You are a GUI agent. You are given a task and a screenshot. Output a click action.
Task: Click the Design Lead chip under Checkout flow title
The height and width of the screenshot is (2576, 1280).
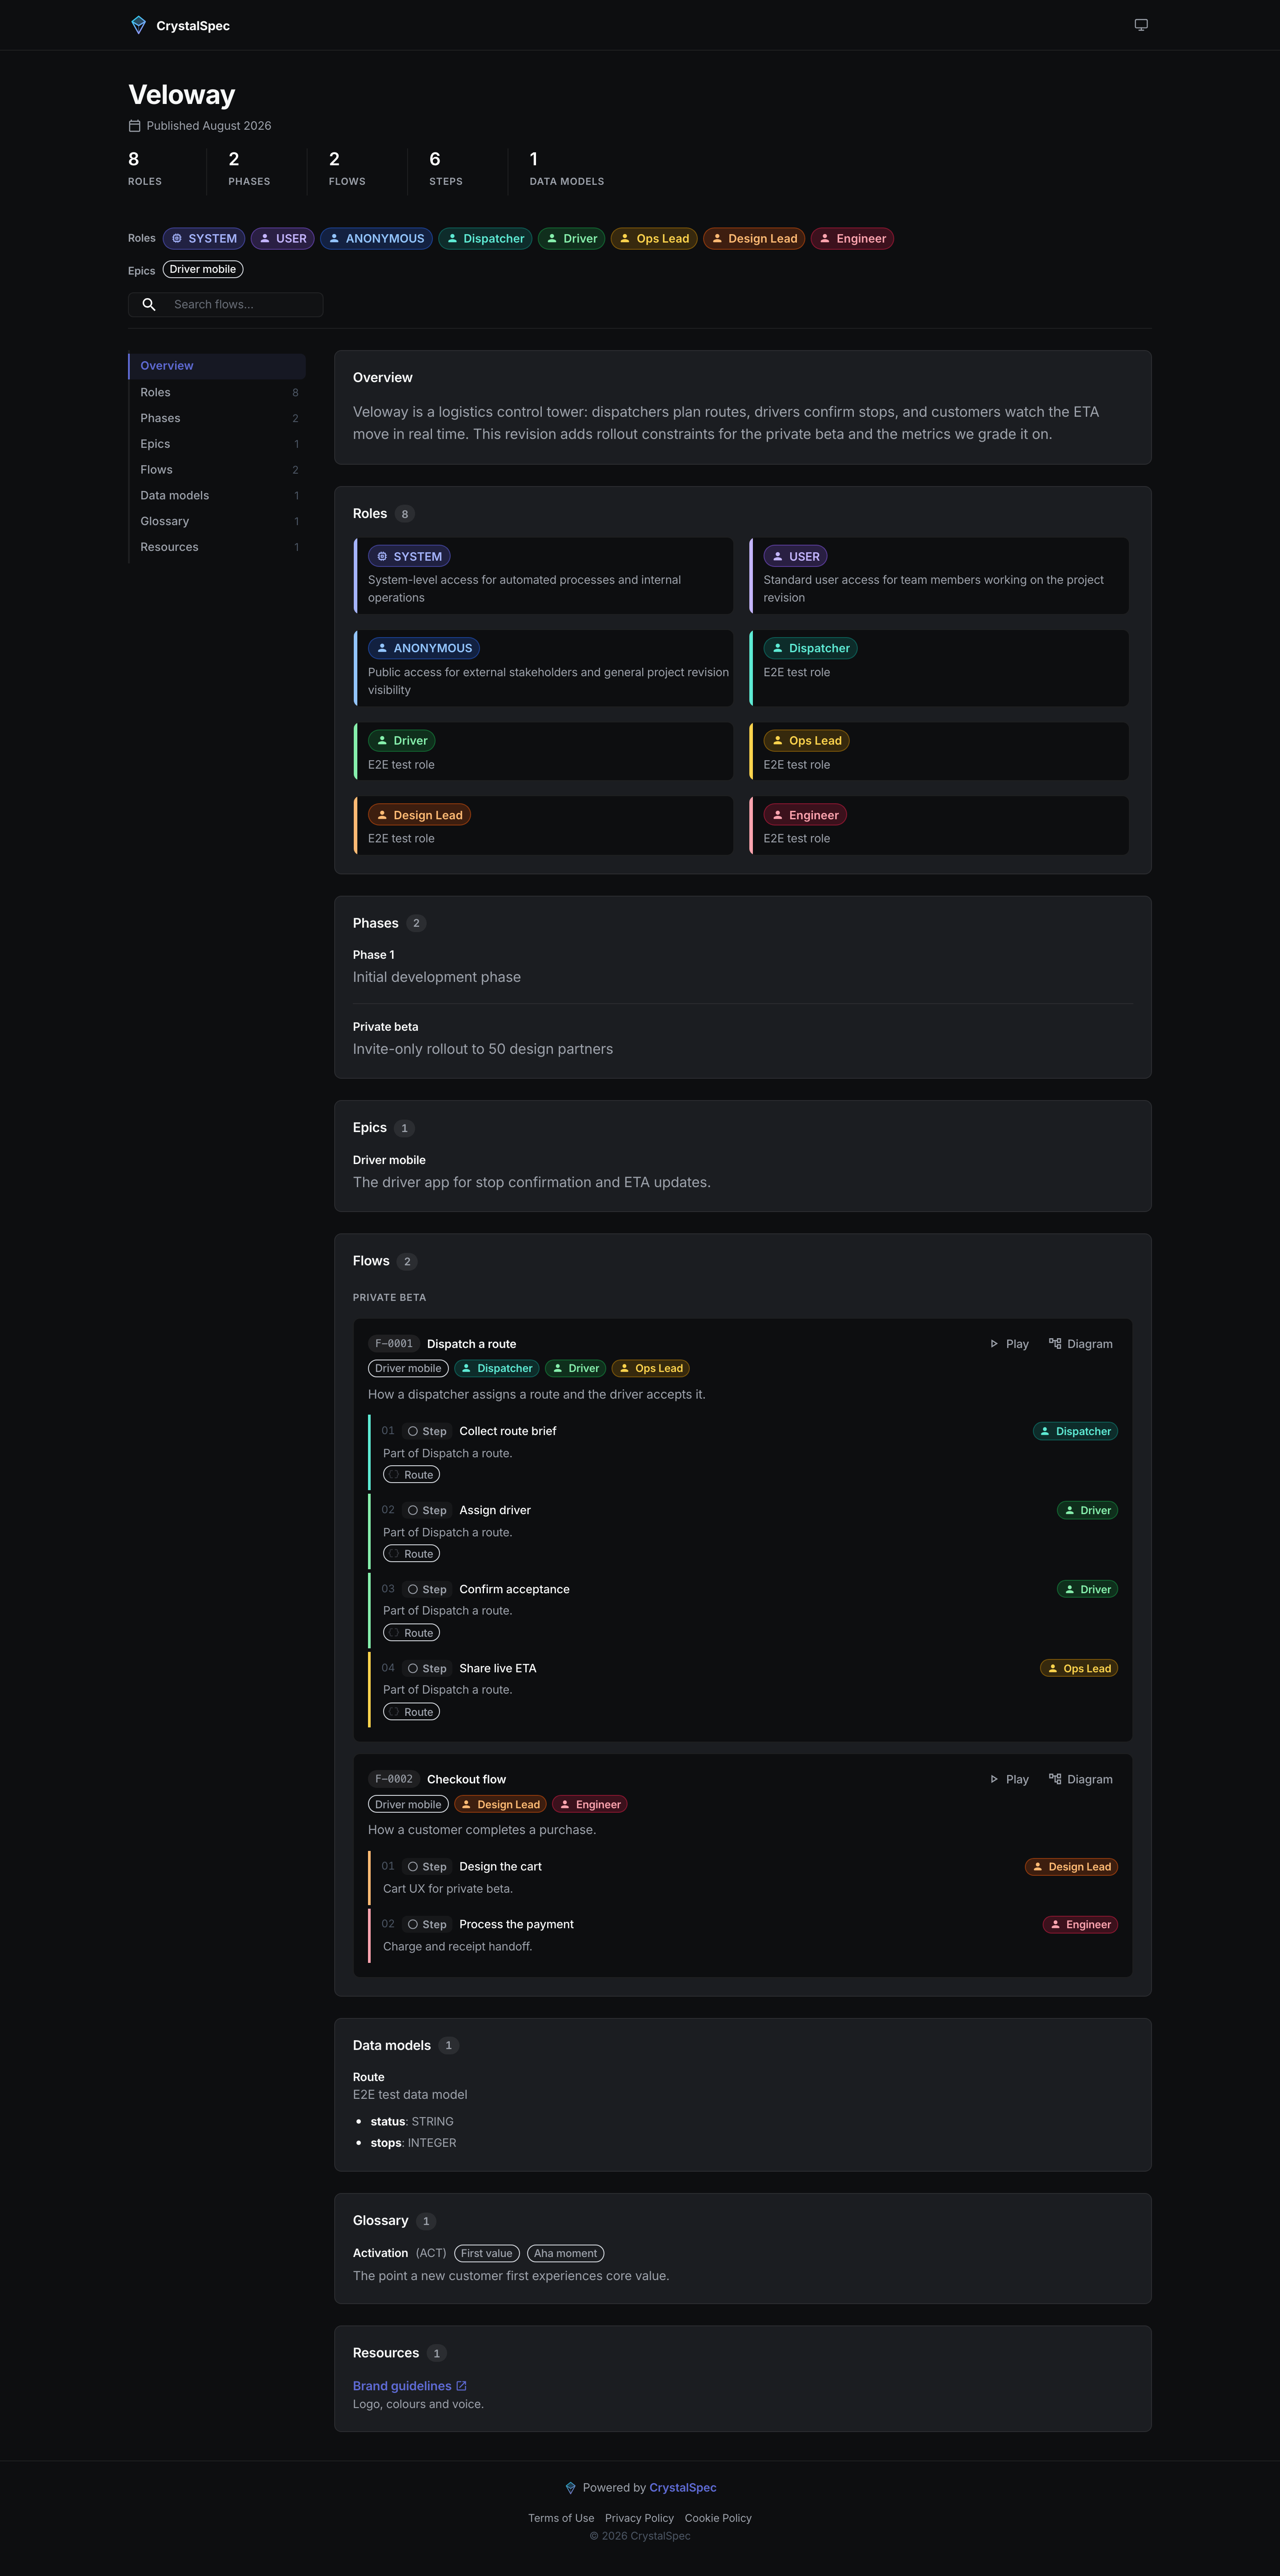[500, 1804]
